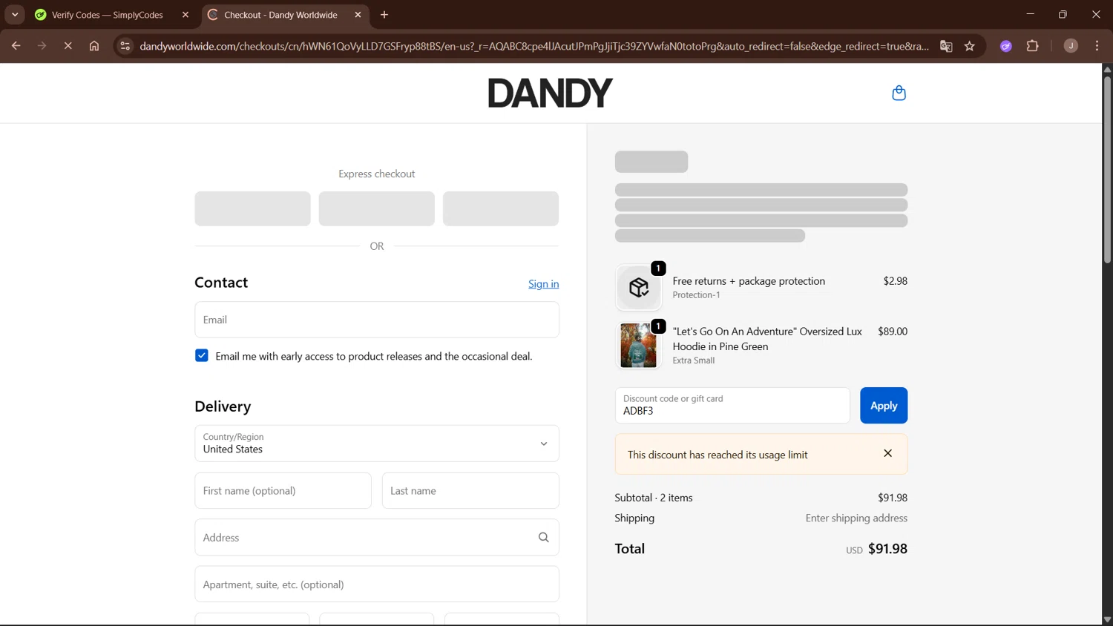Open a new tab with plus
This screenshot has width=1113, height=626.
[384, 15]
